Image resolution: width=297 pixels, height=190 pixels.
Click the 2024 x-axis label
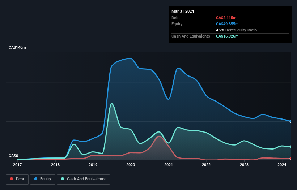tap(282, 165)
